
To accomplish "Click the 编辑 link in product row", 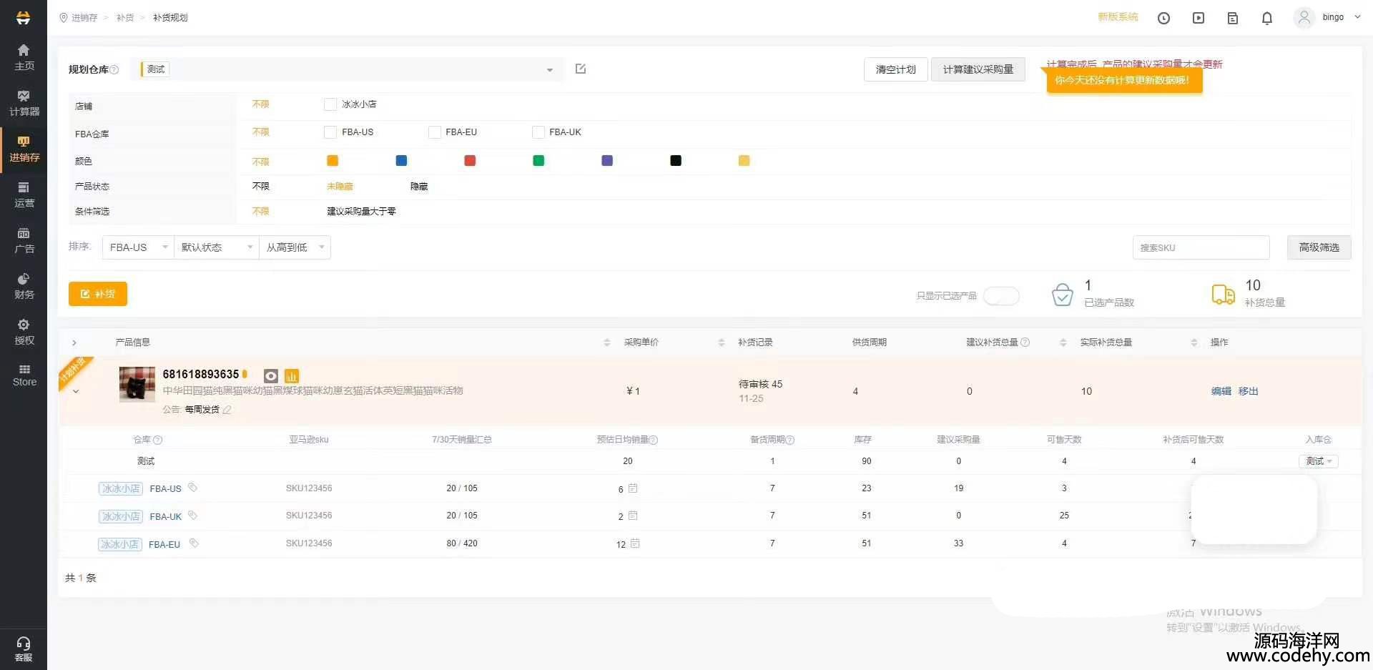I will pyautogui.click(x=1221, y=391).
